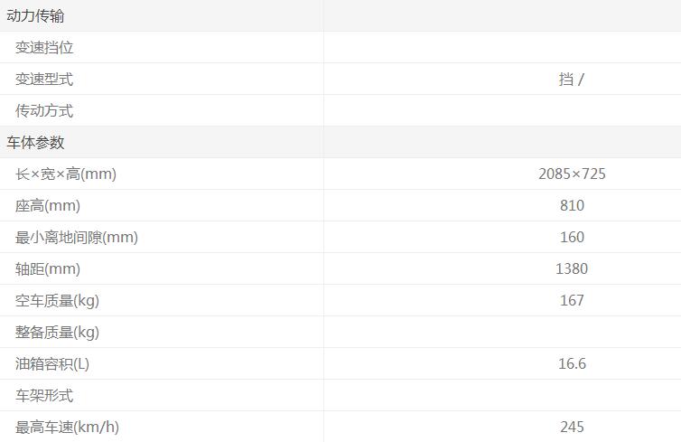Select the 长×宽×高(mm) label
This screenshot has height=442, width=681.
tap(66, 174)
